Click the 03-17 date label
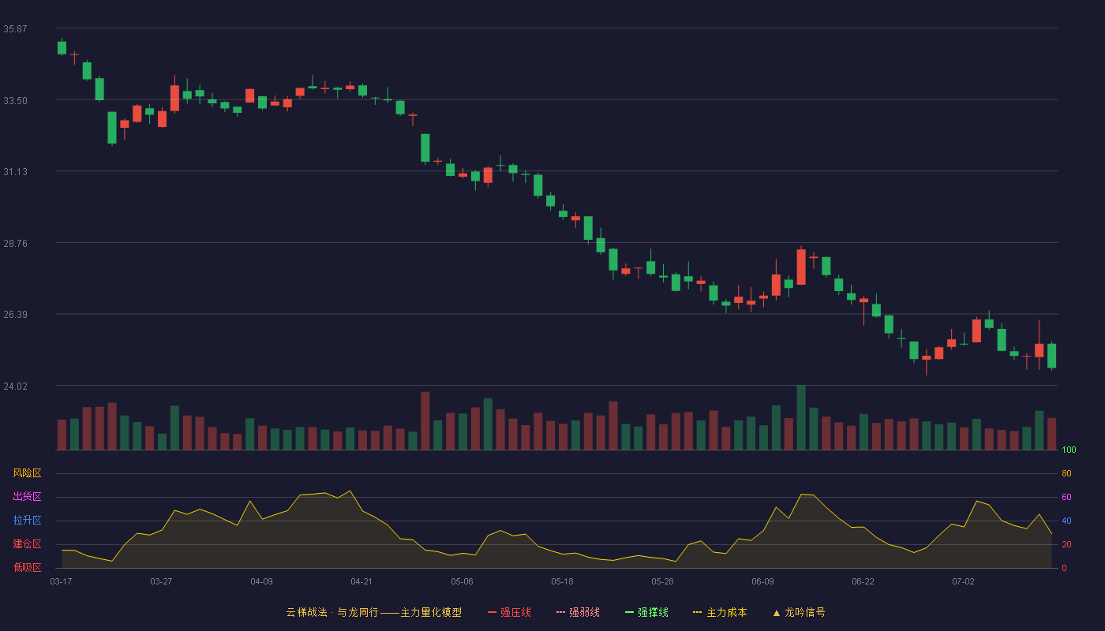 [61, 581]
